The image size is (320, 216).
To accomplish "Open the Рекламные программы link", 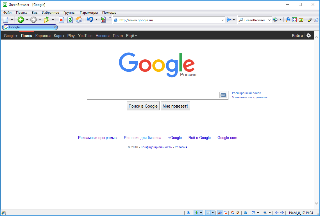I will 97,138.
